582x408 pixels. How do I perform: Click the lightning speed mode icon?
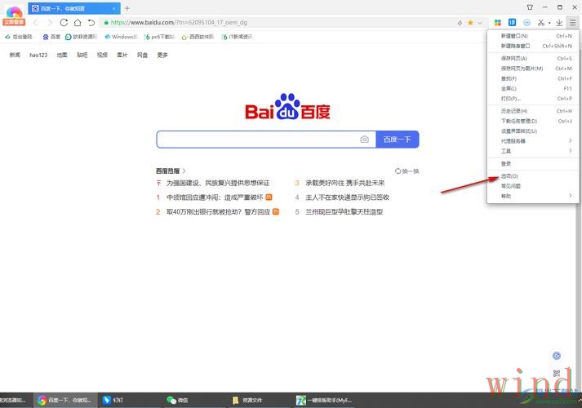pyautogui.click(x=460, y=23)
